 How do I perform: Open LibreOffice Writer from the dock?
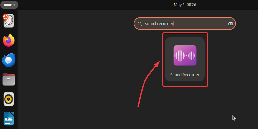9,118
